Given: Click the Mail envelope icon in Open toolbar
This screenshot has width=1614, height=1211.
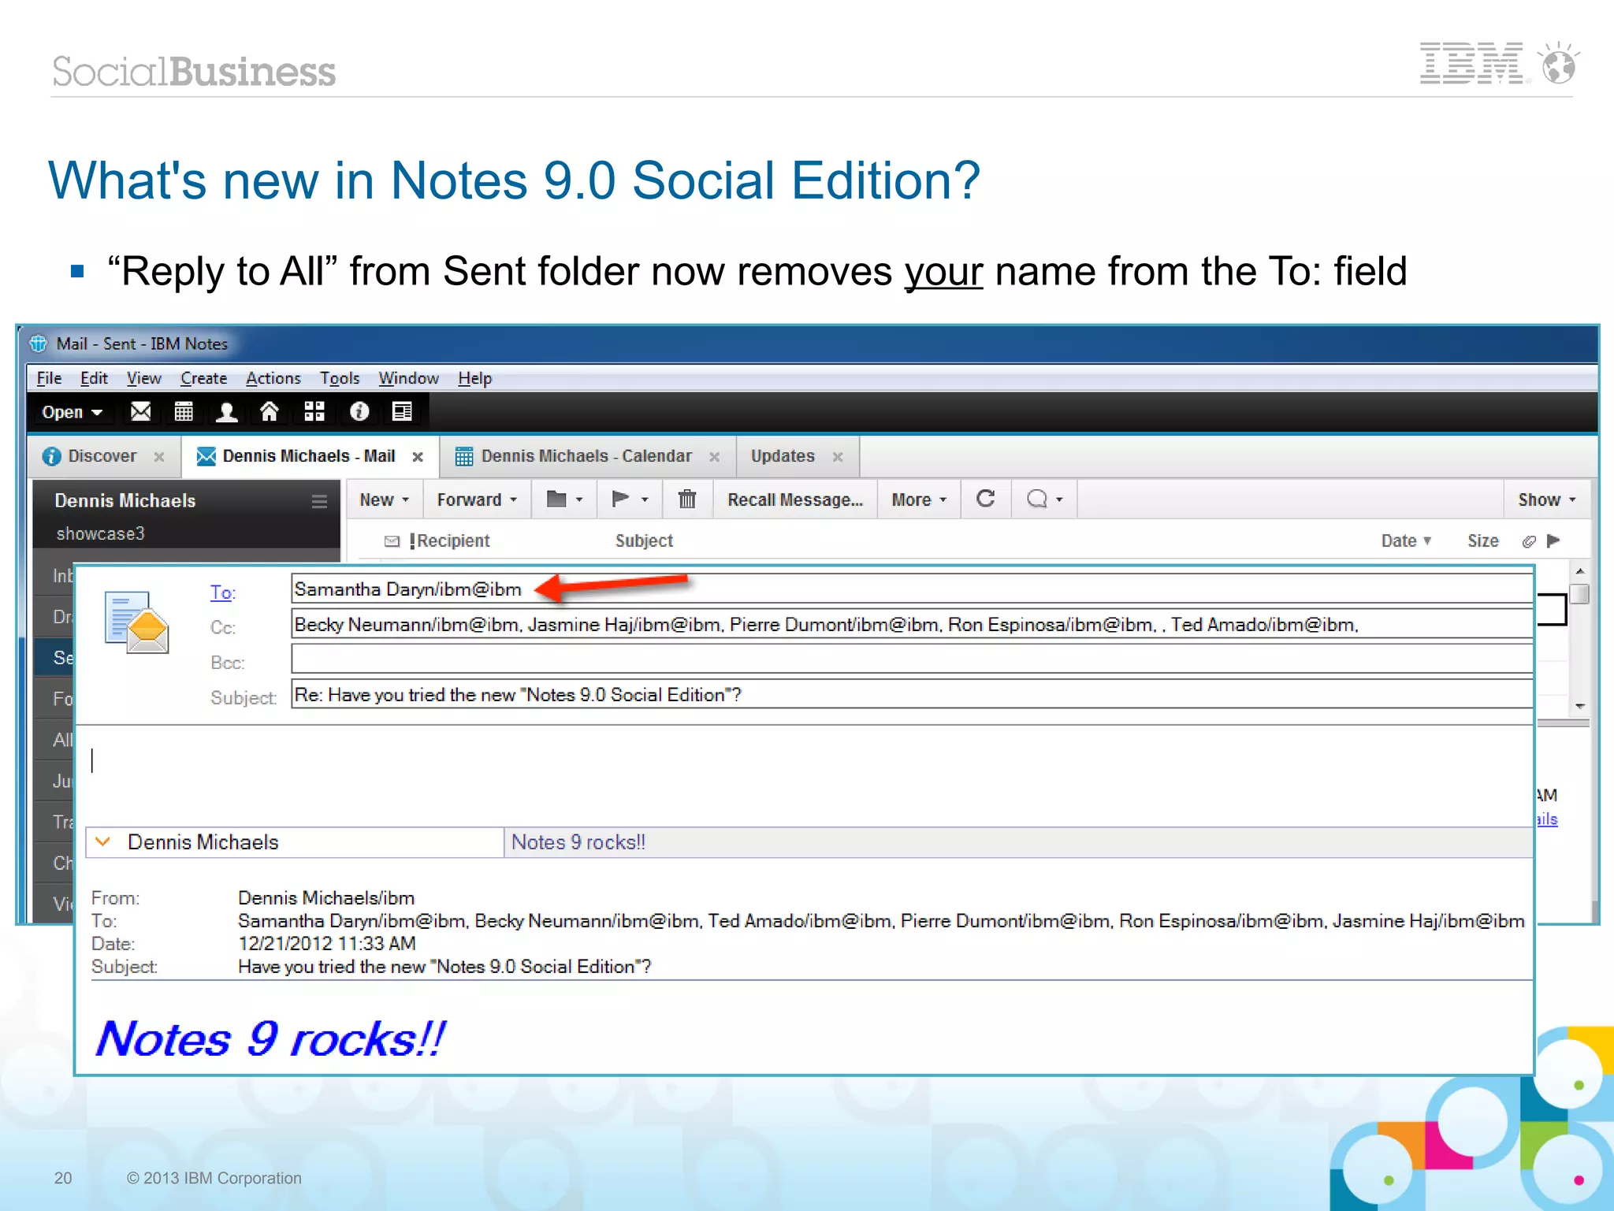Looking at the screenshot, I should point(140,411).
